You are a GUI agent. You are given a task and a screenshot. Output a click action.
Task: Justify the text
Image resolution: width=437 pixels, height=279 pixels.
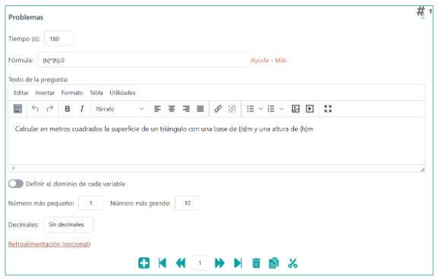click(x=201, y=109)
